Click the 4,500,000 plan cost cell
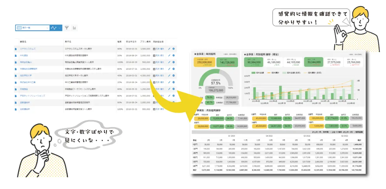386x189 pixels. 145,76
